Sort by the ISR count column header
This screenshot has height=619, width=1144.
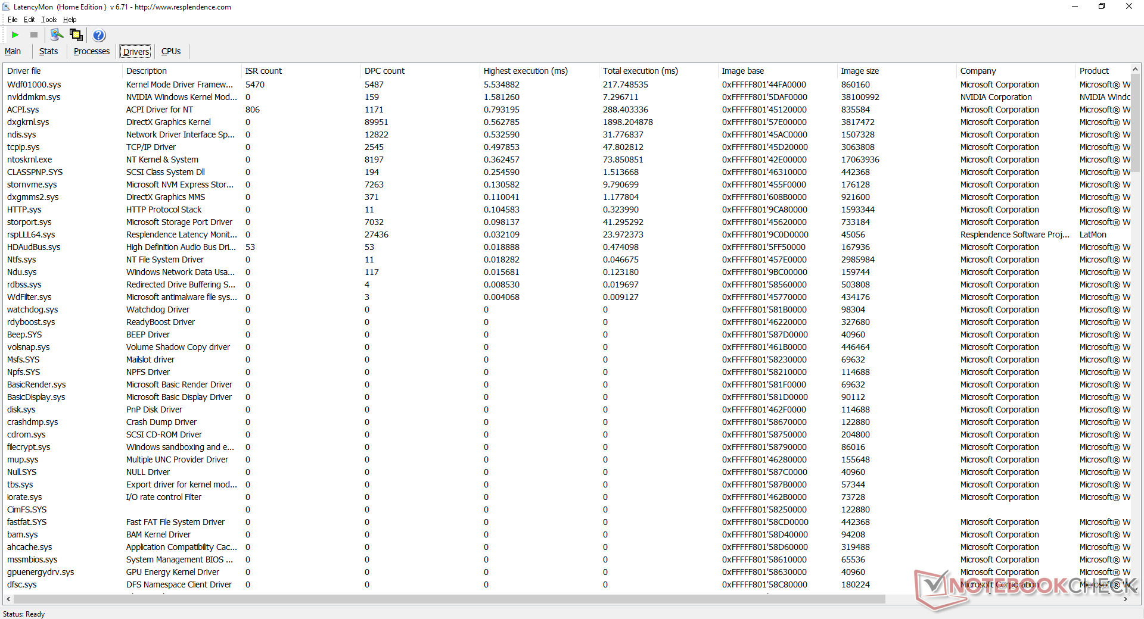301,71
